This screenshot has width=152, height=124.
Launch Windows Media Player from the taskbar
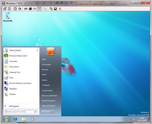32,119
